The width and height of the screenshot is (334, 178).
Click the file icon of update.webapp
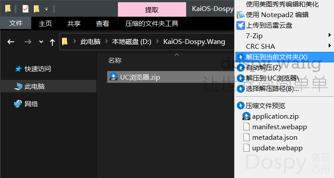coord(246,148)
